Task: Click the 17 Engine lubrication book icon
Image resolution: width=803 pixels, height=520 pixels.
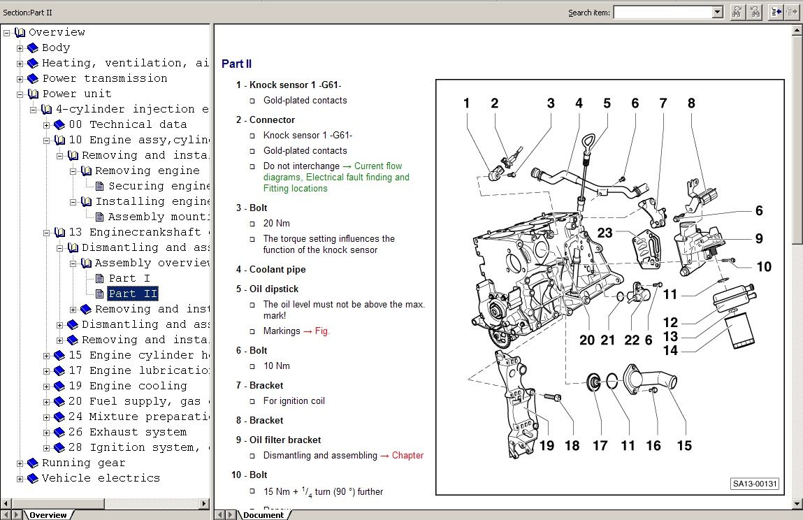Action: 59,370
